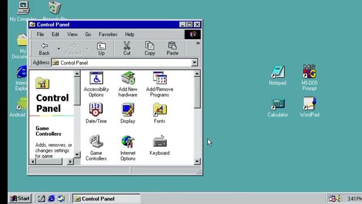The width and height of the screenshot is (362, 204).
Task: Click Control Panel window title icon
Action: [x=32, y=24]
